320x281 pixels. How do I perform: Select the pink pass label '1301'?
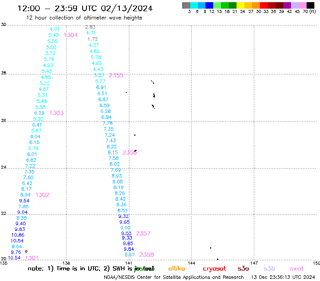[x=32, y=258]
